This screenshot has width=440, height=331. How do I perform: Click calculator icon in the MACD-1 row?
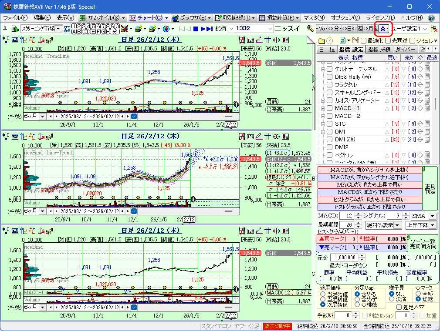(427, 108)
